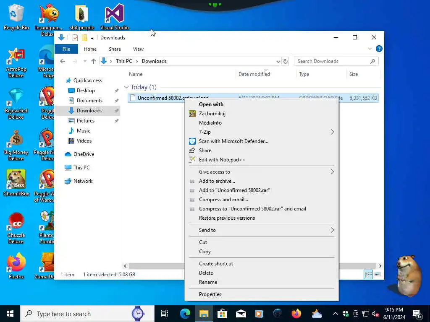Open the recent locations dropdown
This screenshot has width=430, height=322.
[85, 61]
